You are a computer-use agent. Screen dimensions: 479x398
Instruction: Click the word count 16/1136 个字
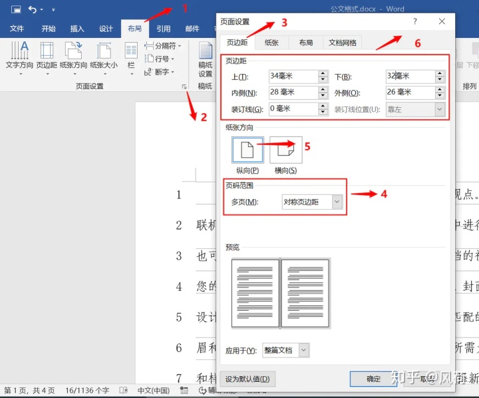pos(87,391)
